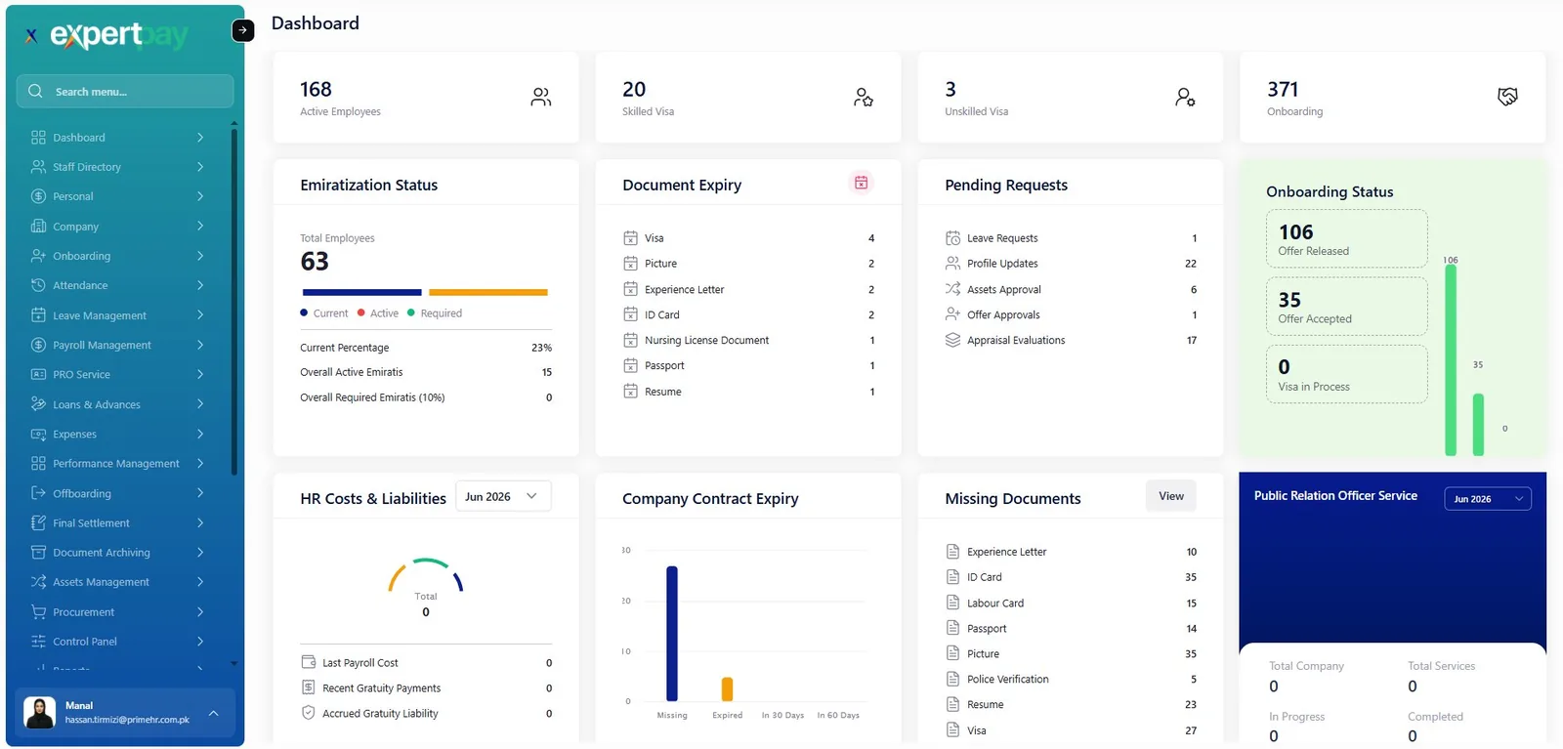
Task: Click the Attendance clock icon
Action: (38, 285)
